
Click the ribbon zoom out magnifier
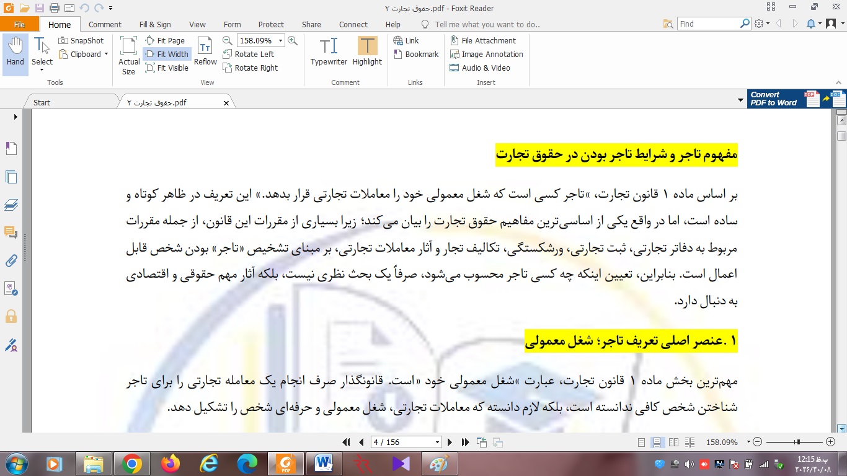tap(228, 41)
